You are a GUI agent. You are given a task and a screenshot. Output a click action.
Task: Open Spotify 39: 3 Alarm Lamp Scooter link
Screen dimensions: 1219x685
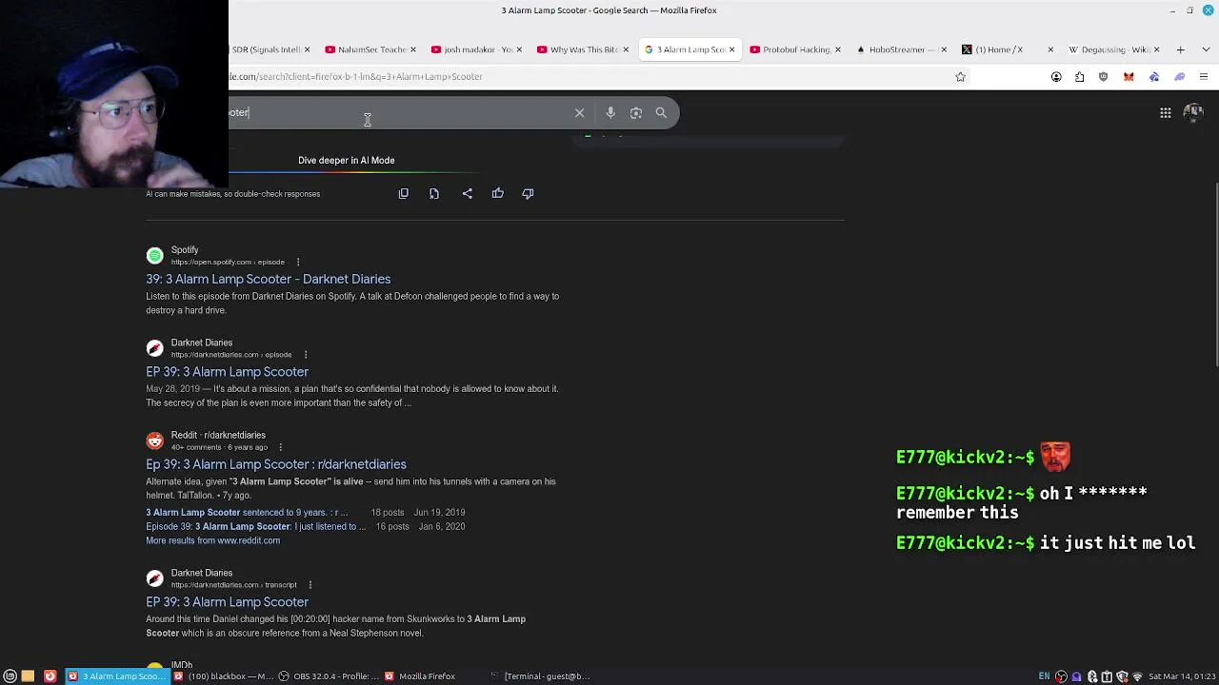click(268, 279)
